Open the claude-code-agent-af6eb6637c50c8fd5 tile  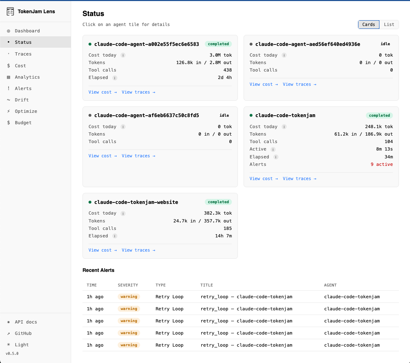(x=160, y=147)
